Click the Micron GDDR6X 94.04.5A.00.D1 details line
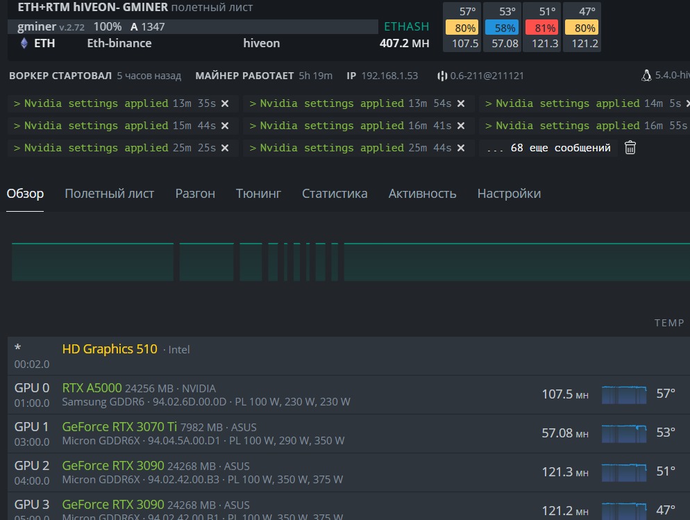 (x=203, y=441)
